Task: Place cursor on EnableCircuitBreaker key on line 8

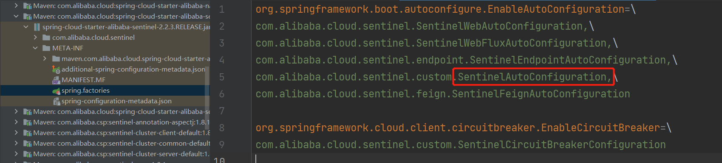Action: [600, 128]
